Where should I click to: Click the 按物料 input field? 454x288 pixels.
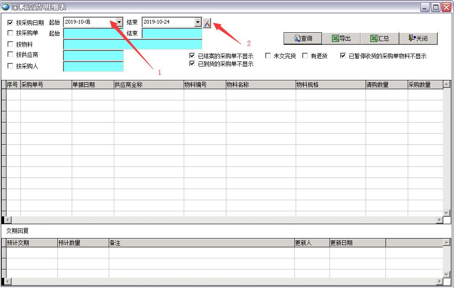click(132, 44)
